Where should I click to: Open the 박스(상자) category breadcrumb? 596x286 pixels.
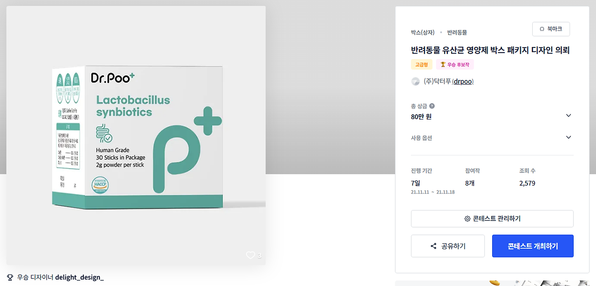click(x=423, y=33)
